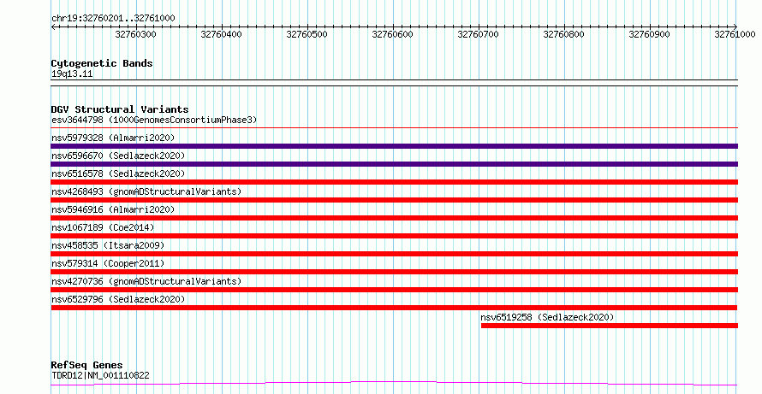The width and height of the screenshot is (762, 394).
Task: Click the 32760900 ruler tick label
Action: pyautogui.click(x=649, y=34)
